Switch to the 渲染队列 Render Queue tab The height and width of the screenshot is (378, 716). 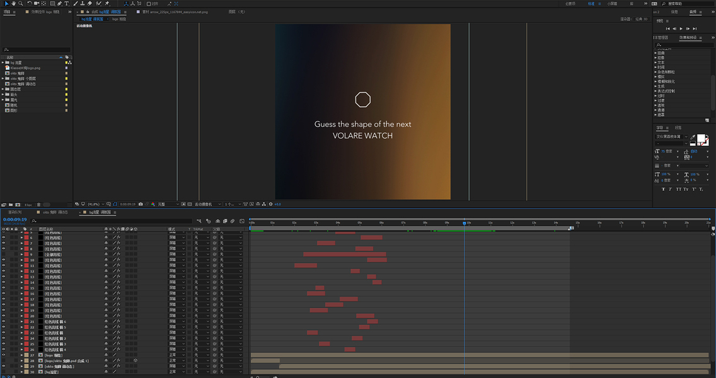(x=14, y=212)
